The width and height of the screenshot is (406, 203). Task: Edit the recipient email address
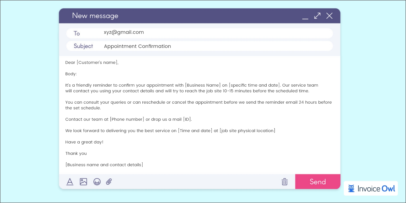point(124,32)
